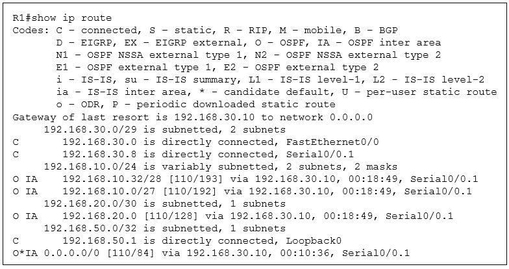
Task: Select the O*IA 0.0.0.0/0 default route
Action: tap(212, 253)
